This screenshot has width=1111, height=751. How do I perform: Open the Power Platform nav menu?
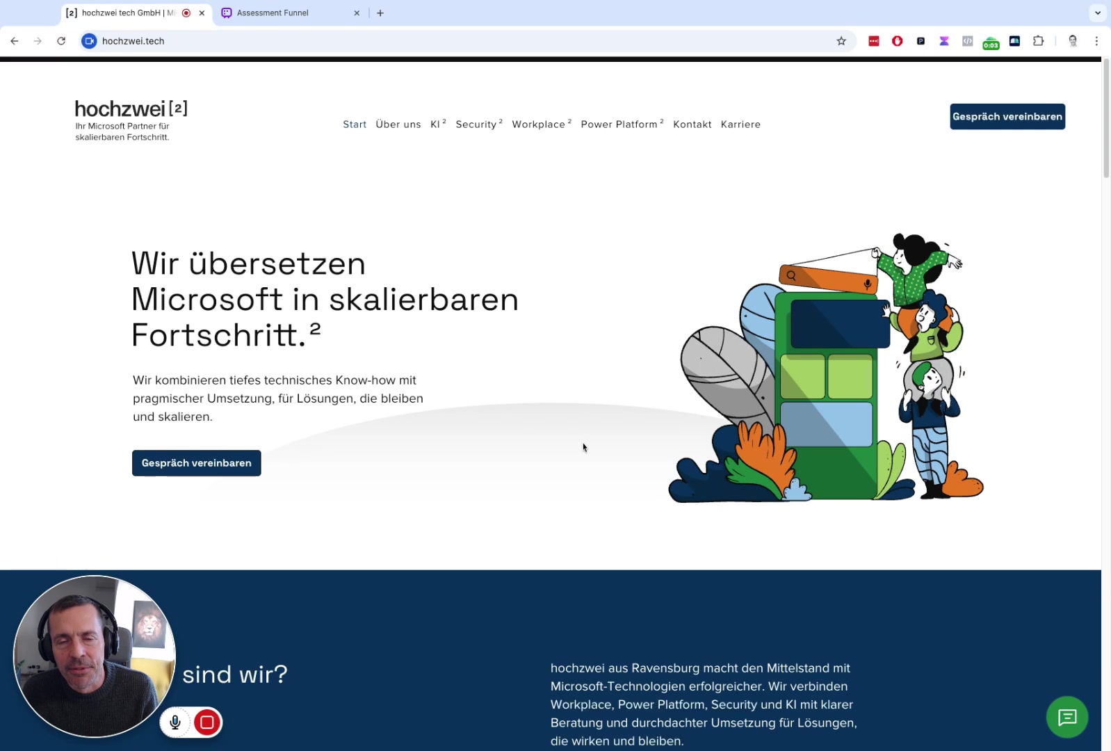[622, 124]
